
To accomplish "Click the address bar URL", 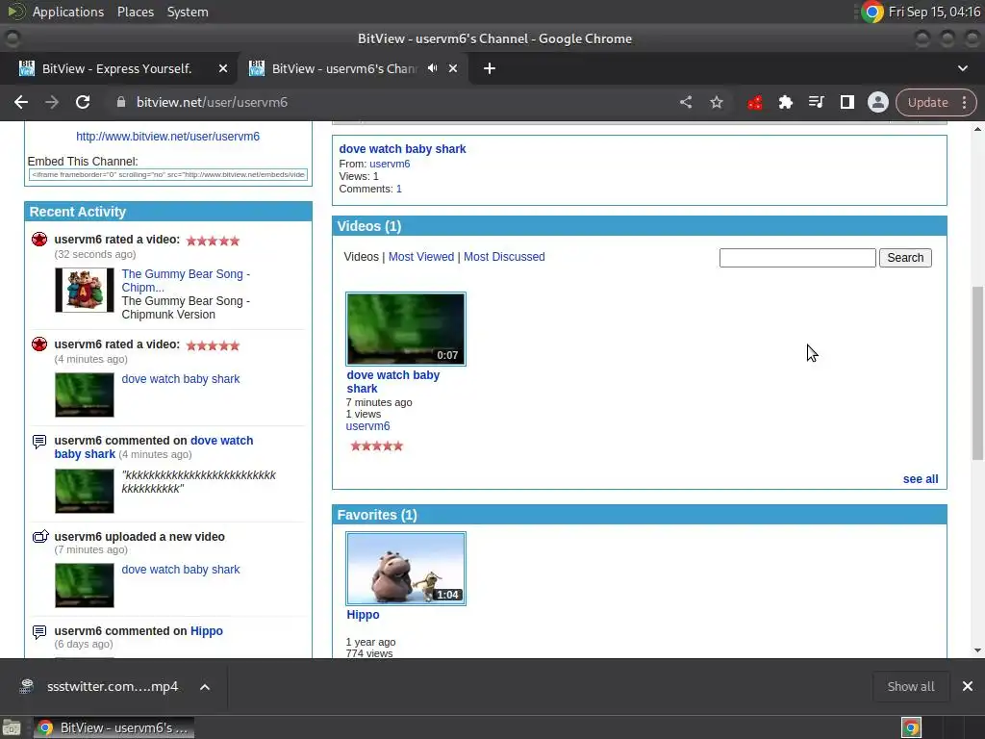I will click(212, 102).
